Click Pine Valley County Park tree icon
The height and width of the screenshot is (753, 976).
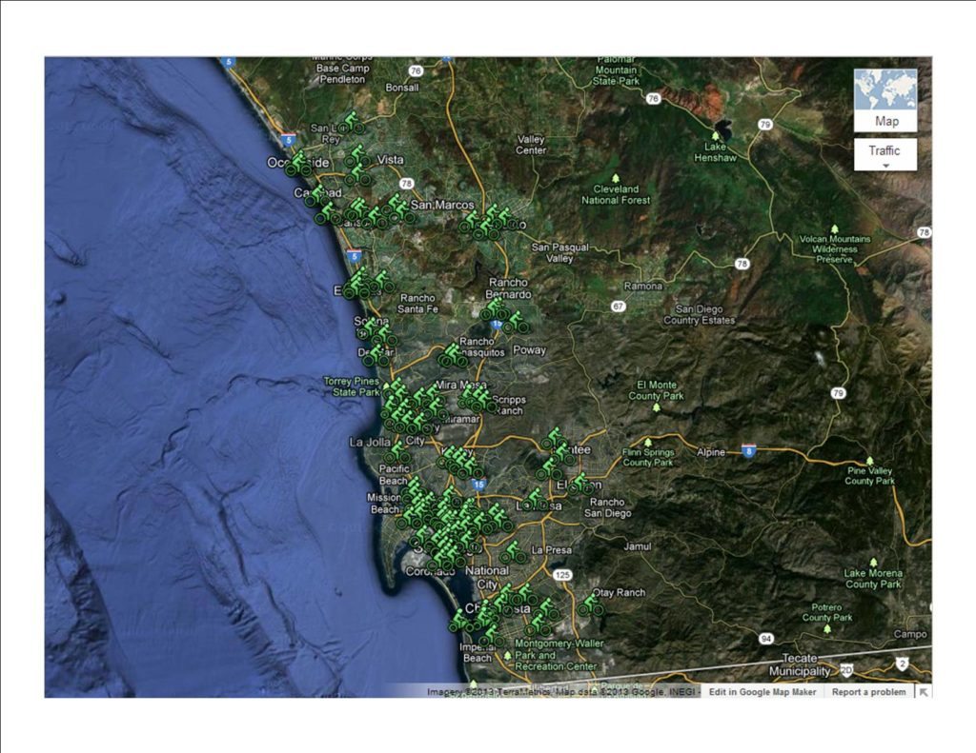coord(869,461)
